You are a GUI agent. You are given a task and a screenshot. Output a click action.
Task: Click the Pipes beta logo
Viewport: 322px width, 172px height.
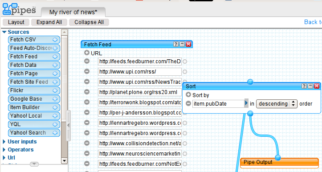(19, 9)
